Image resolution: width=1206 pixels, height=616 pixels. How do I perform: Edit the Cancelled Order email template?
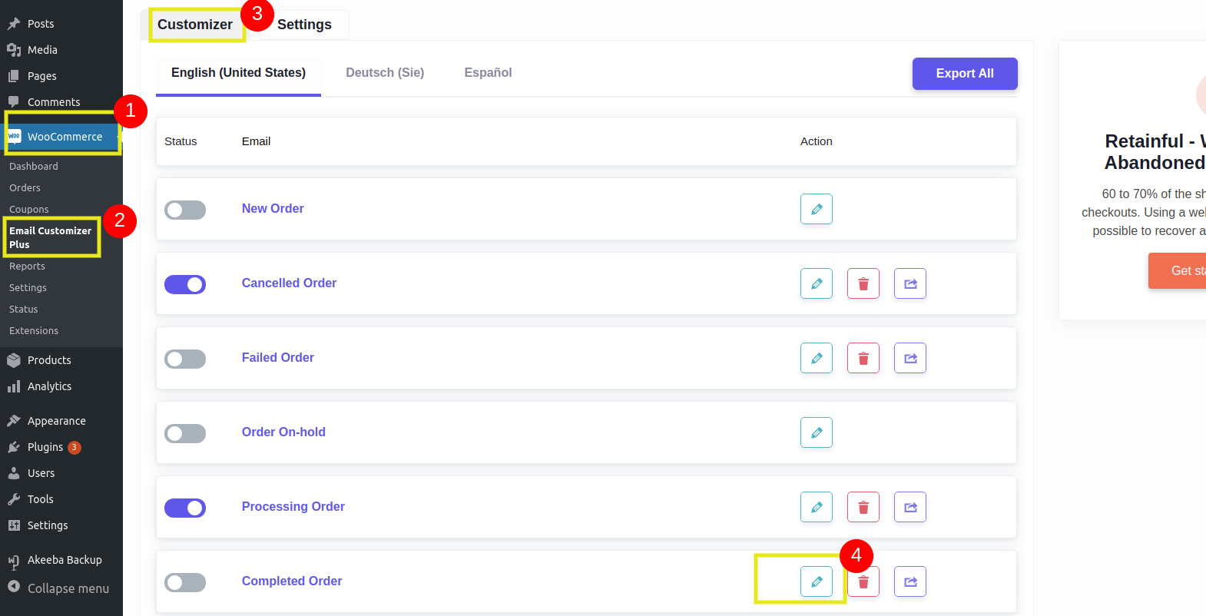click(x=817, y=283)
